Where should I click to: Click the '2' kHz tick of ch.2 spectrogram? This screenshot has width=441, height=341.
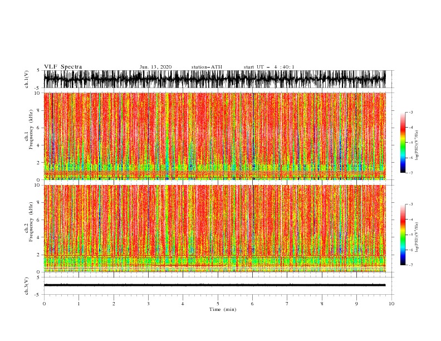tap(38, 255)
